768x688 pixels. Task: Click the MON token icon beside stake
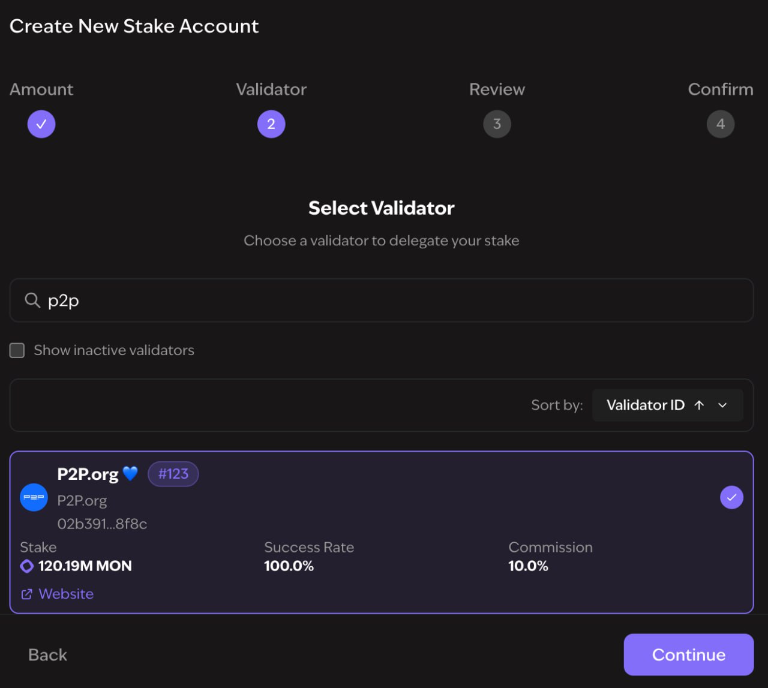27,566
